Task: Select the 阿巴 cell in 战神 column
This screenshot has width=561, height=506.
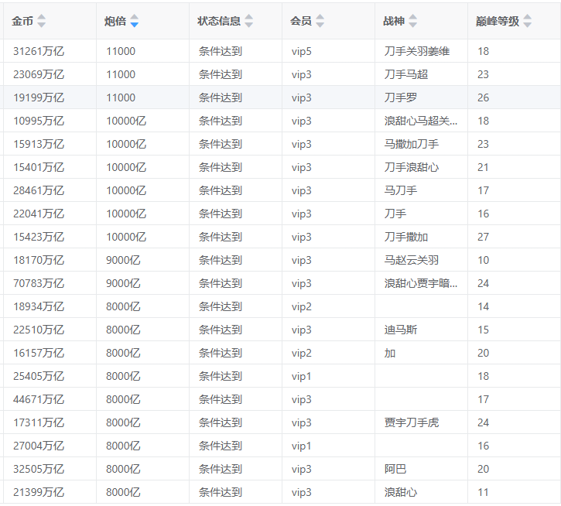Action: click(395, 469)
